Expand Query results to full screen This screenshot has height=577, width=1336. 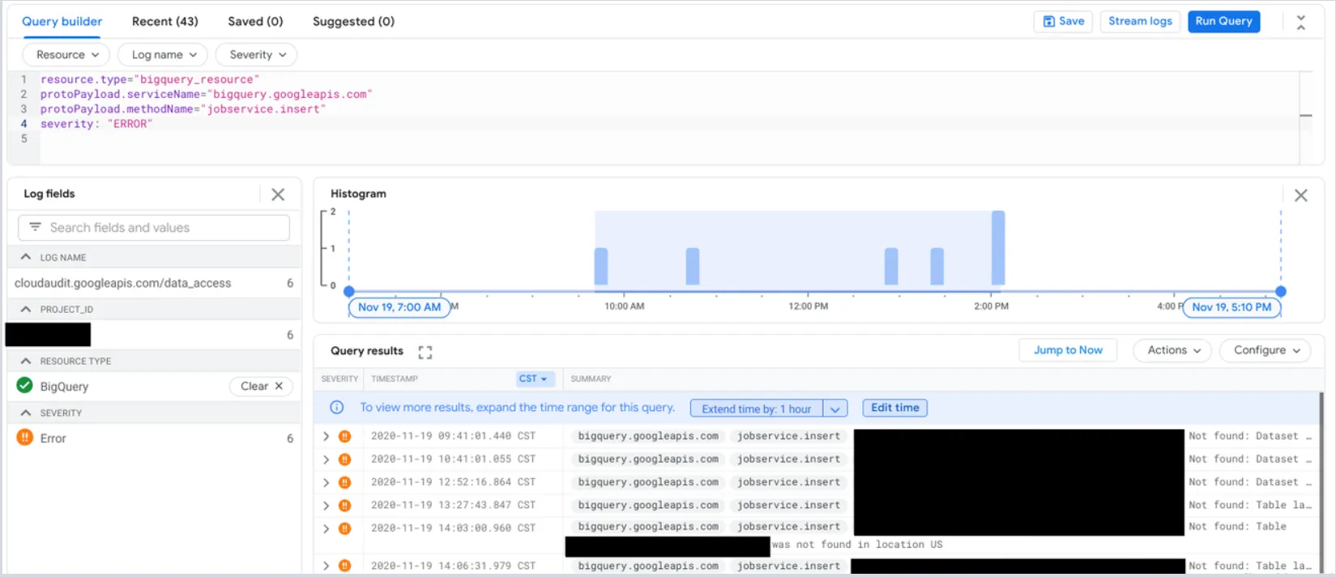[x=425, y=352]
